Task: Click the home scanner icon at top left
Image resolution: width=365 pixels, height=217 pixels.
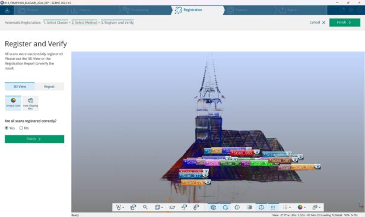Action: tap(7, 10)
